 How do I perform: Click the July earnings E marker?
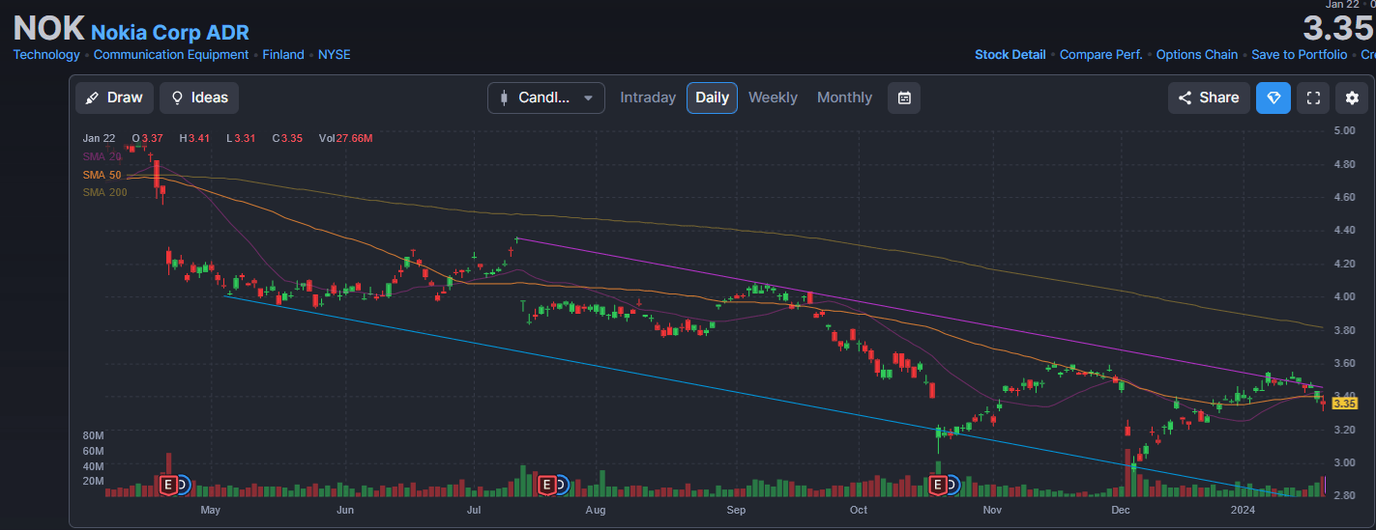pyautogui.click(x=546, y=485)
